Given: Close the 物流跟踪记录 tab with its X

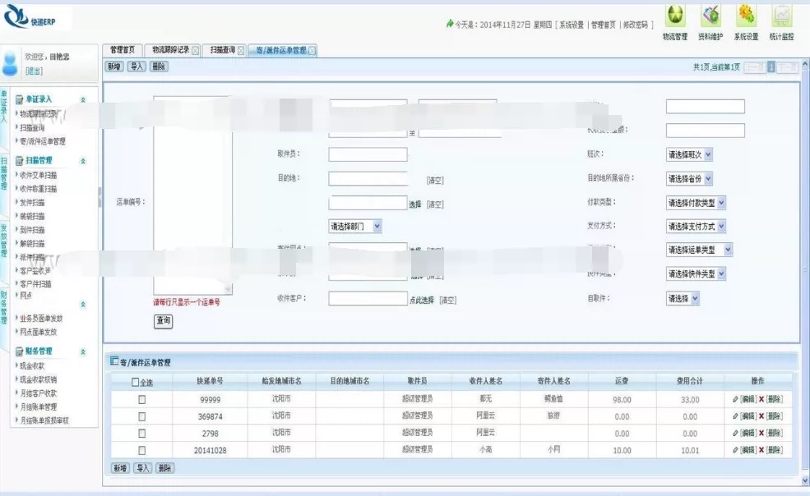Looking at the screenshot, I should (x=195, y=51).
